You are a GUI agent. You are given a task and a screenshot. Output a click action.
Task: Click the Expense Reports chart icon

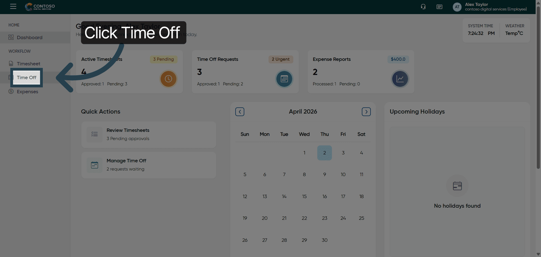tap(400, 79)
